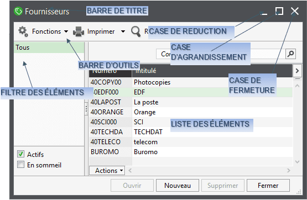Select the Tous filter item
307x200 pixels.
coord(49,48)
